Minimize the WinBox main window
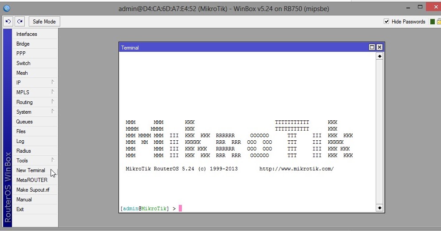The image size is (441, 231). click(x=408, y=8)
